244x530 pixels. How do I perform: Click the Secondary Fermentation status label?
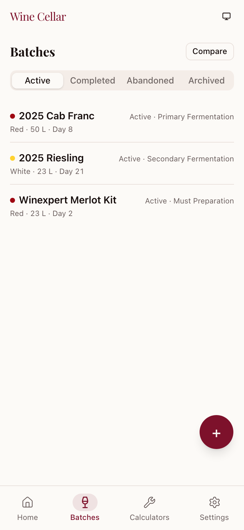[190, 159]
